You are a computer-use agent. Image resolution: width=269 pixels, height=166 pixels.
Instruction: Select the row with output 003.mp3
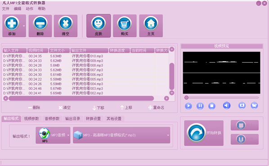pyautogui.click(x=86, y=88)
